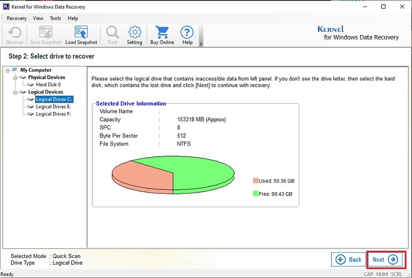
Task: Click the Byte Per Sector value 512
Action: tap(181, 136)
